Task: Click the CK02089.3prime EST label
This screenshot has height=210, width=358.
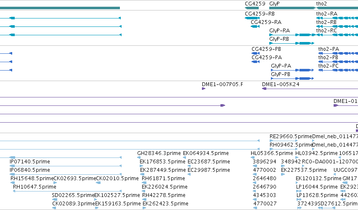Action: [x=74, y=204]
